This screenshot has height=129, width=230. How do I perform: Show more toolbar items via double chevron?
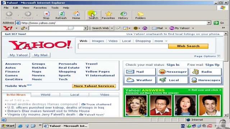(223, 28)
